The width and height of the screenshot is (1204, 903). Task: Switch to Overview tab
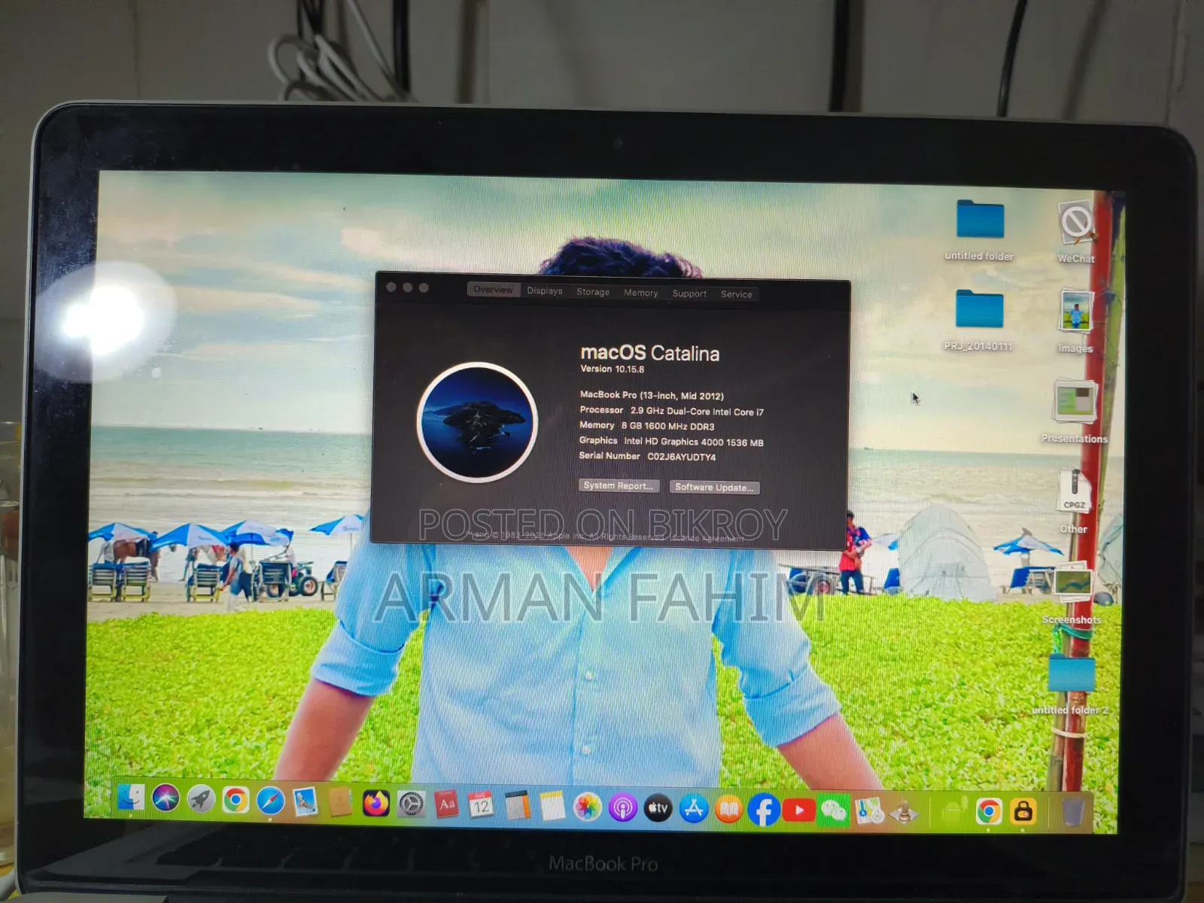[x=493, y=290]
